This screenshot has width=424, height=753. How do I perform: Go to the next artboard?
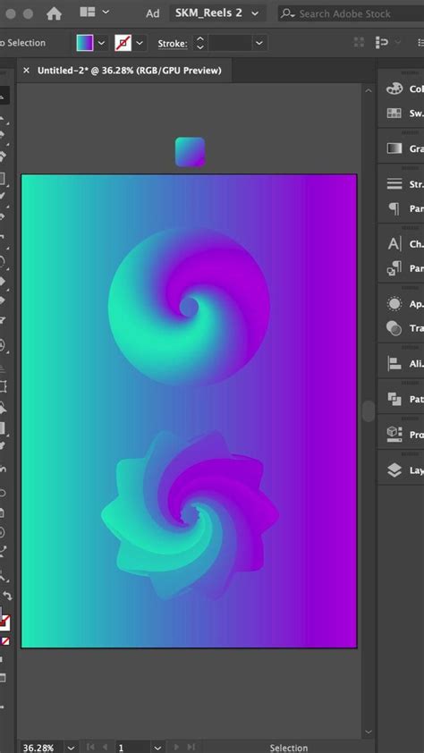(176, 748)
